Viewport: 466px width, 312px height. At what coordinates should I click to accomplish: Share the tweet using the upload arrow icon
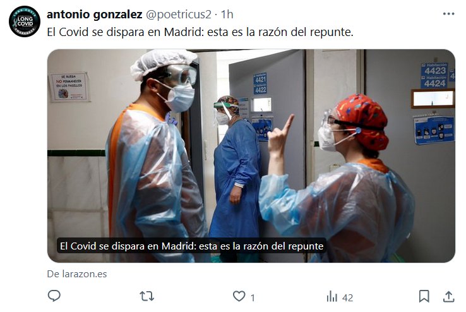coord(449,296)
